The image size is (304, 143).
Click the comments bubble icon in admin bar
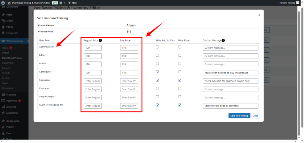61,3
